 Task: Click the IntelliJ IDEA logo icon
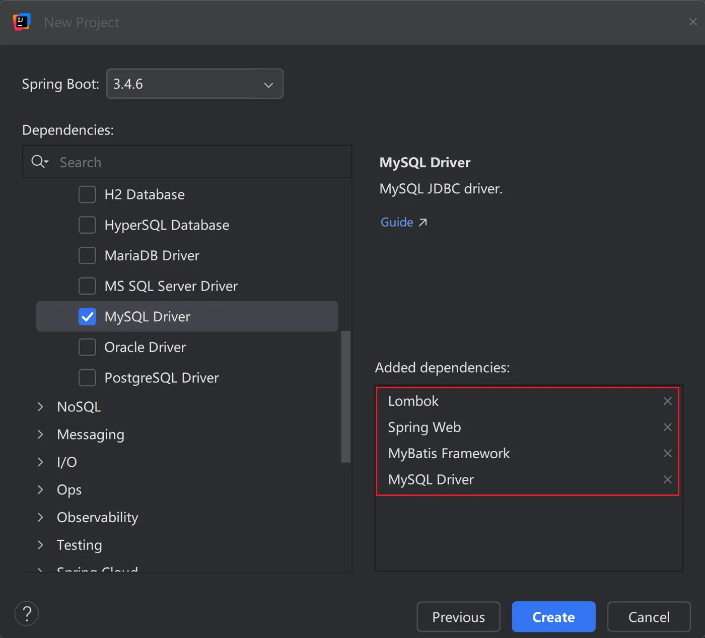pyautogui.click(x=22, y=22)
